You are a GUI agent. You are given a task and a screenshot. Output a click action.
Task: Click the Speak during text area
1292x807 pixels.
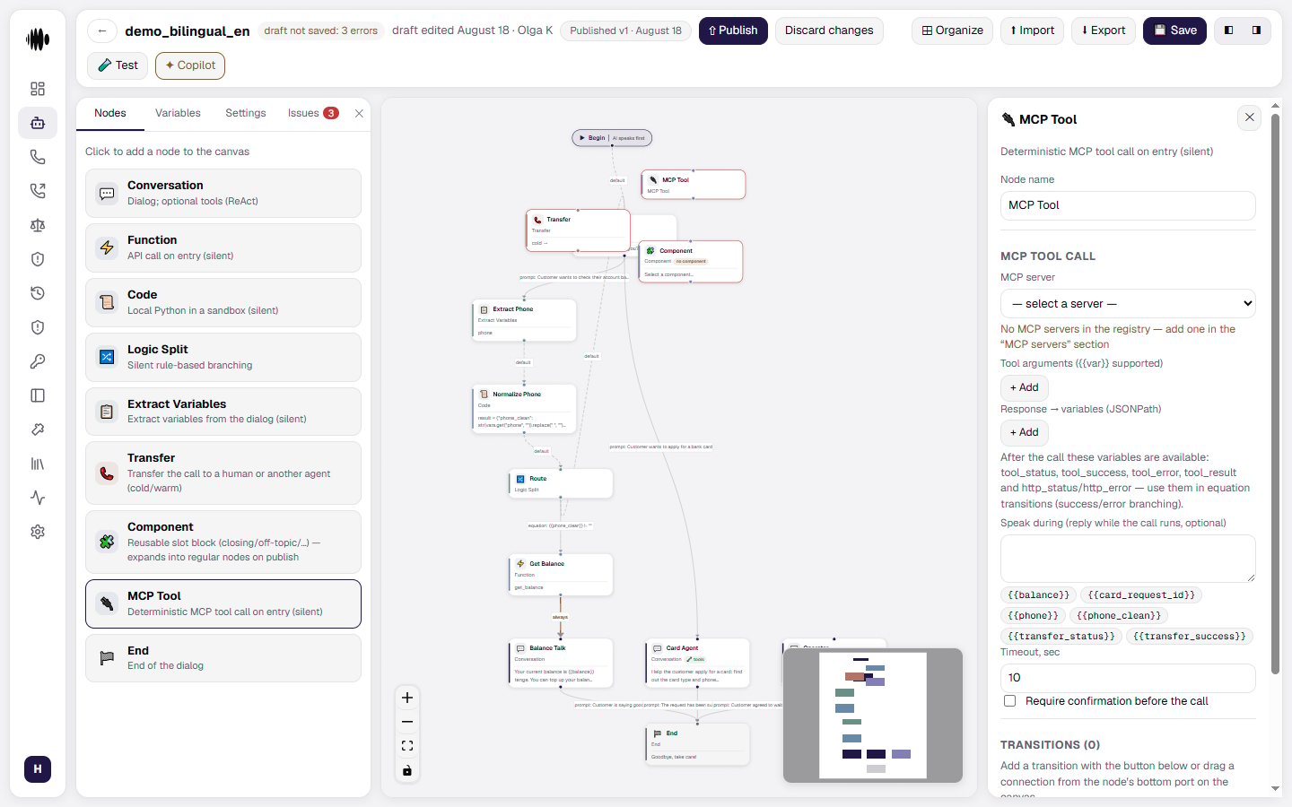point(1128,559)
